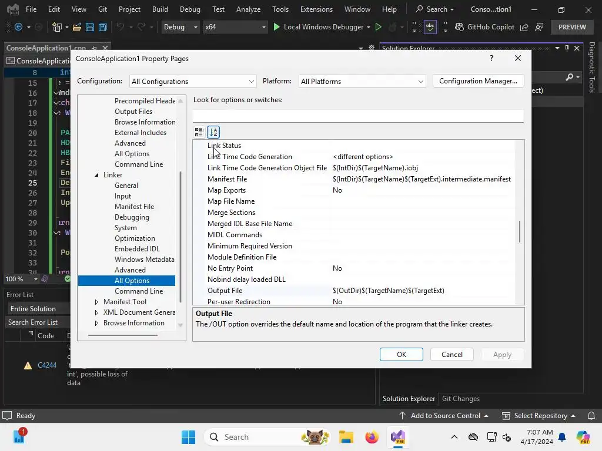Select Linker Optimization tree item
Viewport: 602px width, 451px height.
(135, 238)
